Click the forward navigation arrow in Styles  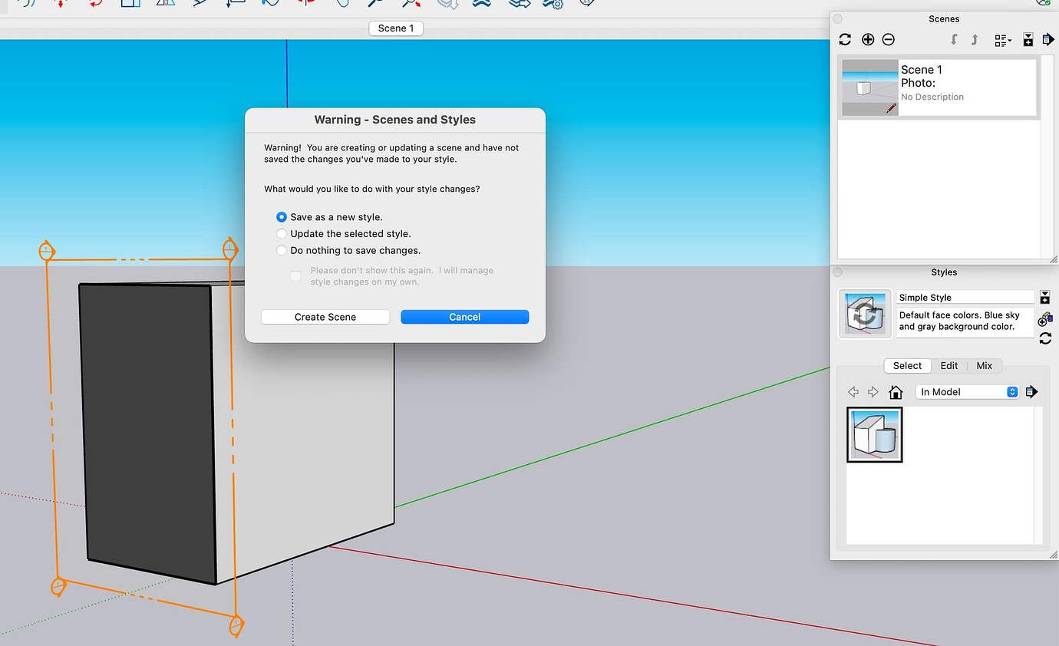873,391
